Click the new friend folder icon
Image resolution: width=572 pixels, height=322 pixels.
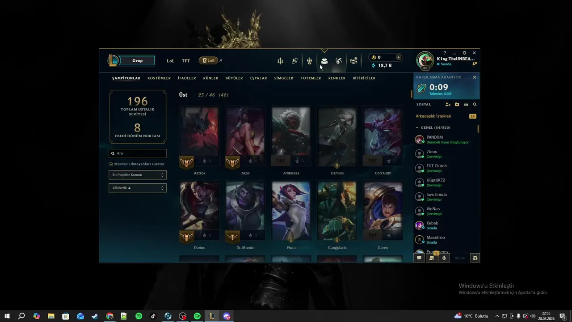[x=457, y=104]
